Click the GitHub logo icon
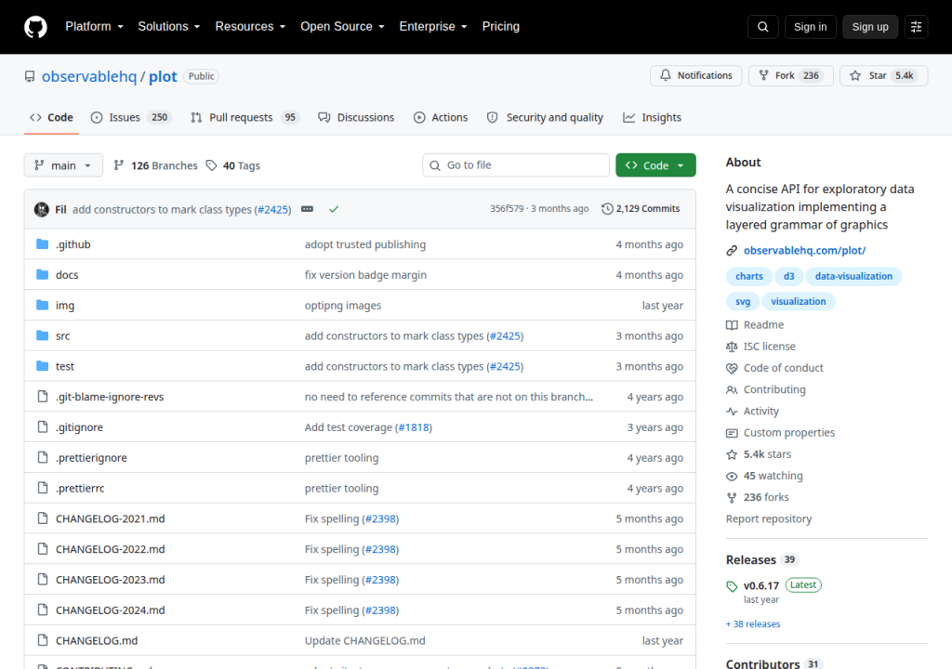This screenshot has height=669, width=952. click(35, 27)
